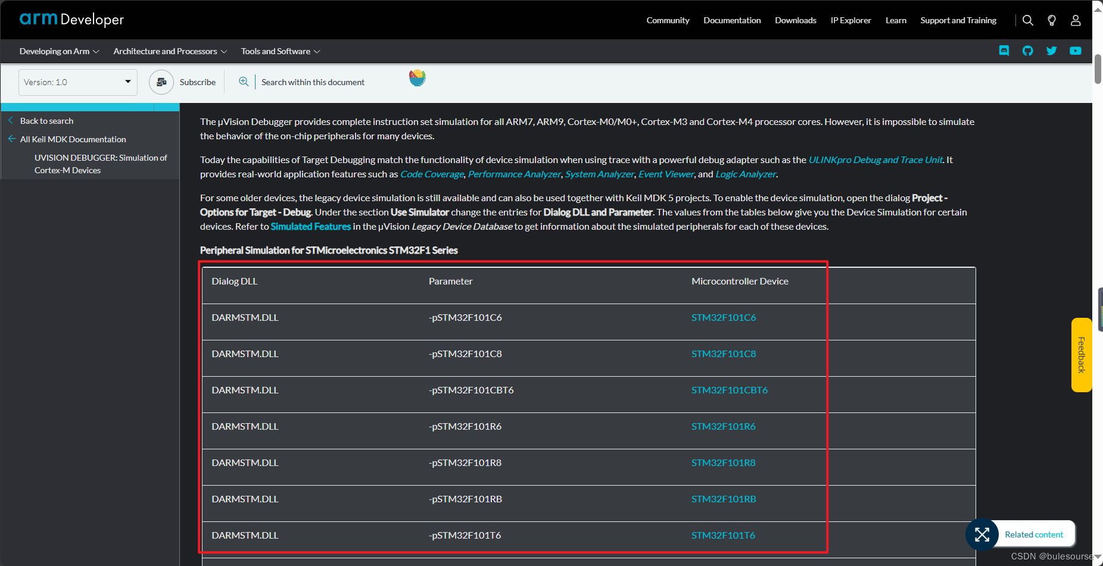Click the Search within this document field

tap(313, 82)
